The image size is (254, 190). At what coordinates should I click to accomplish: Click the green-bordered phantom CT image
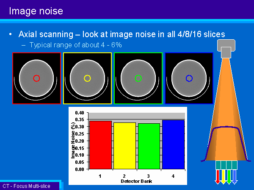[138, 78]
